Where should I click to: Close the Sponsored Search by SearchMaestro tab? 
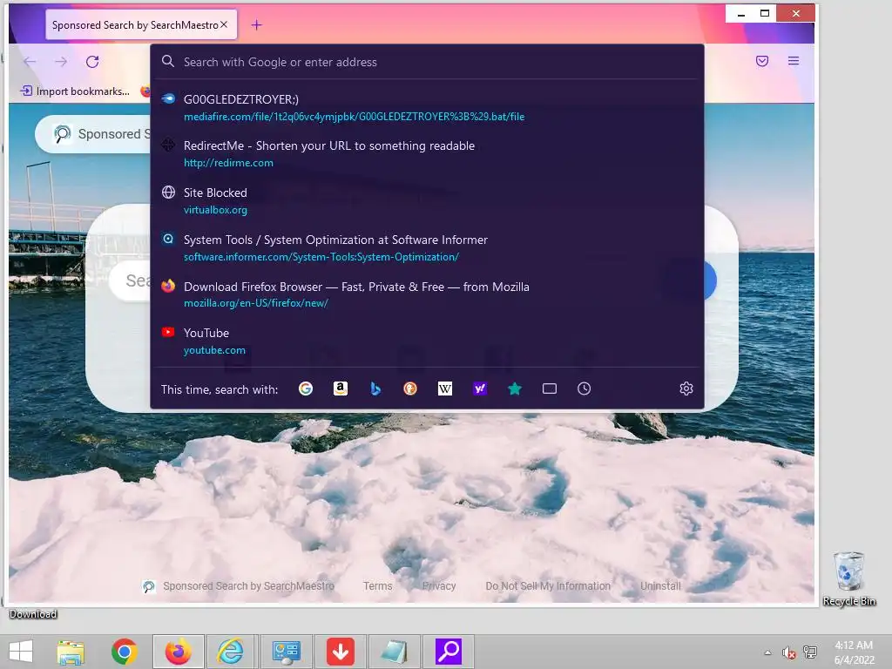click(x=224, y=24)
